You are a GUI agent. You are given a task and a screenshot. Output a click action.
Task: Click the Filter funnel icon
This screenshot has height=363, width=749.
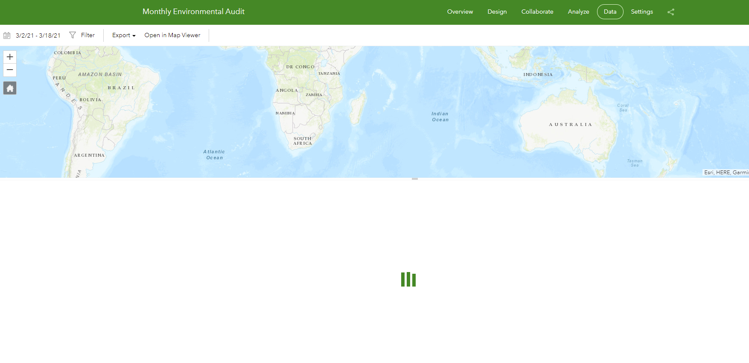73,35
